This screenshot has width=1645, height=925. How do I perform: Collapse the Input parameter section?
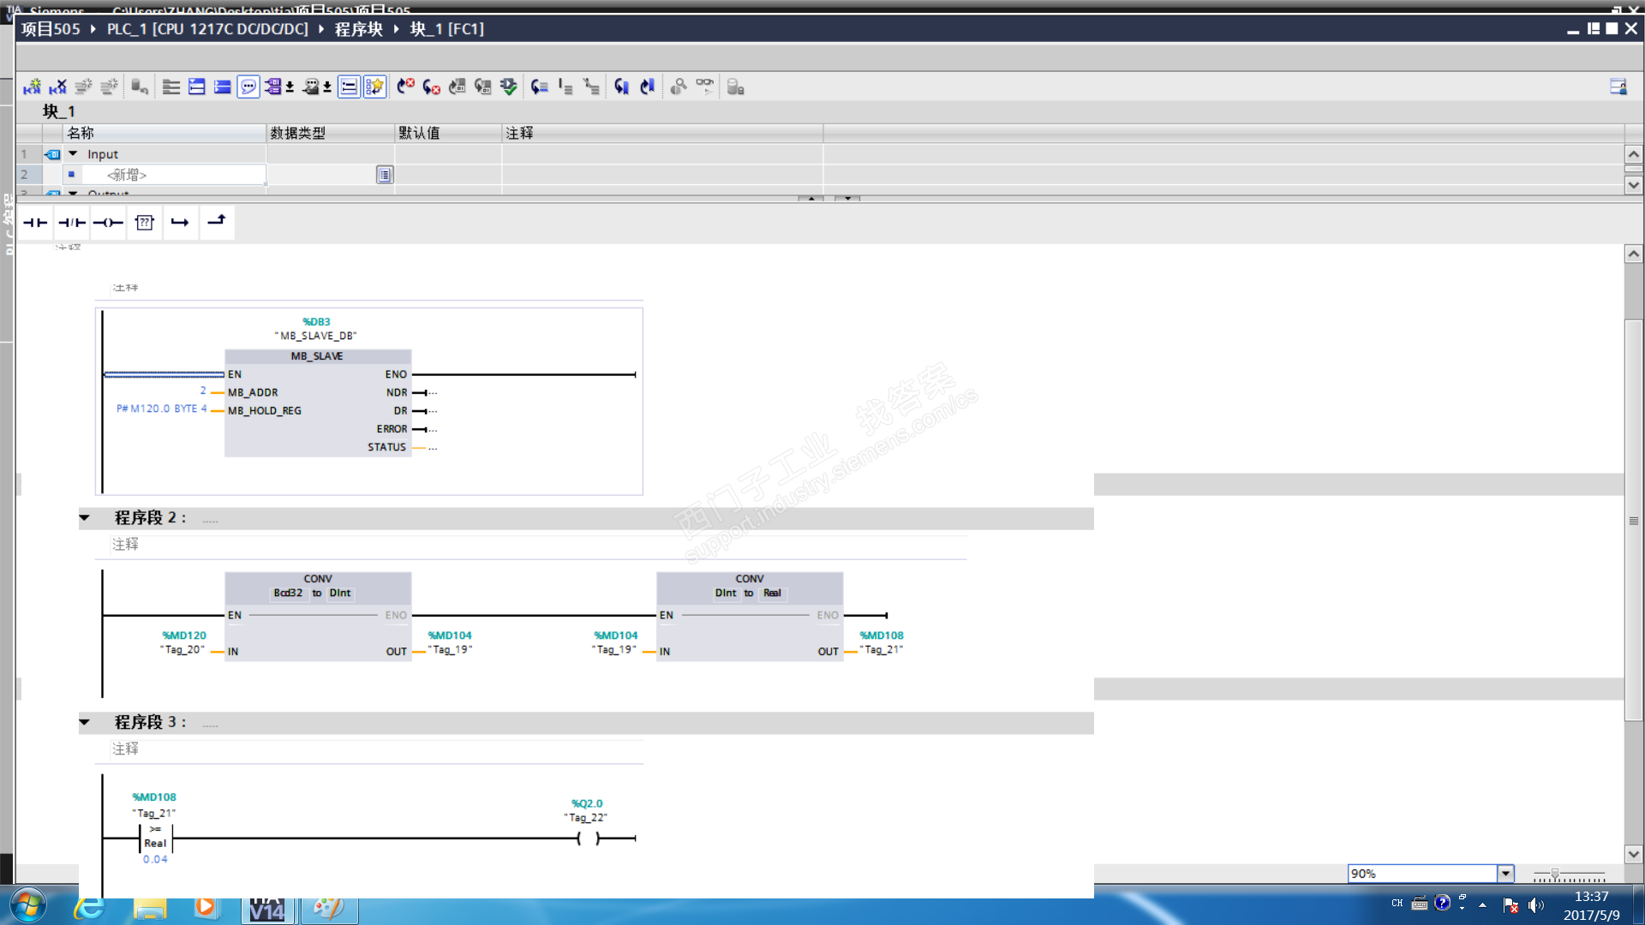[73, 154]
